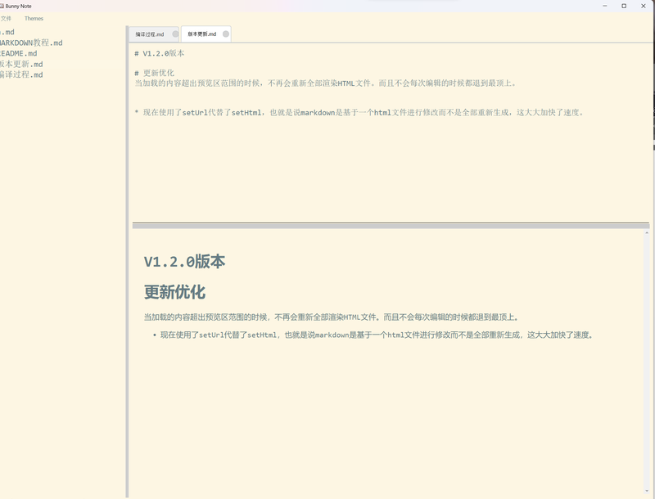Click the preview scrollbar down arrow
Screen dimensions: 655x499
[647, 491]
